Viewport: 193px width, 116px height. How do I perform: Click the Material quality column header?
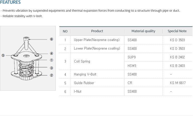pos(144,31)
